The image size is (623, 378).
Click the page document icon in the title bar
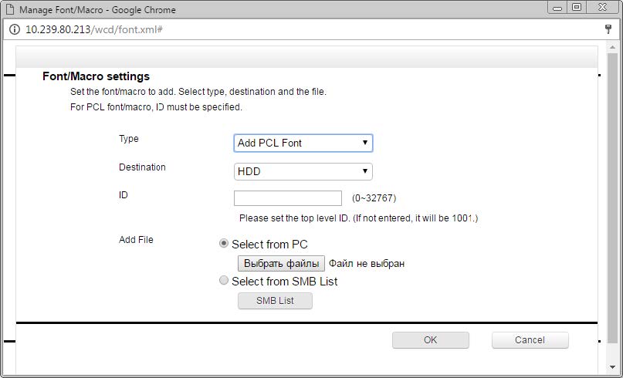[x=10, y=9]
